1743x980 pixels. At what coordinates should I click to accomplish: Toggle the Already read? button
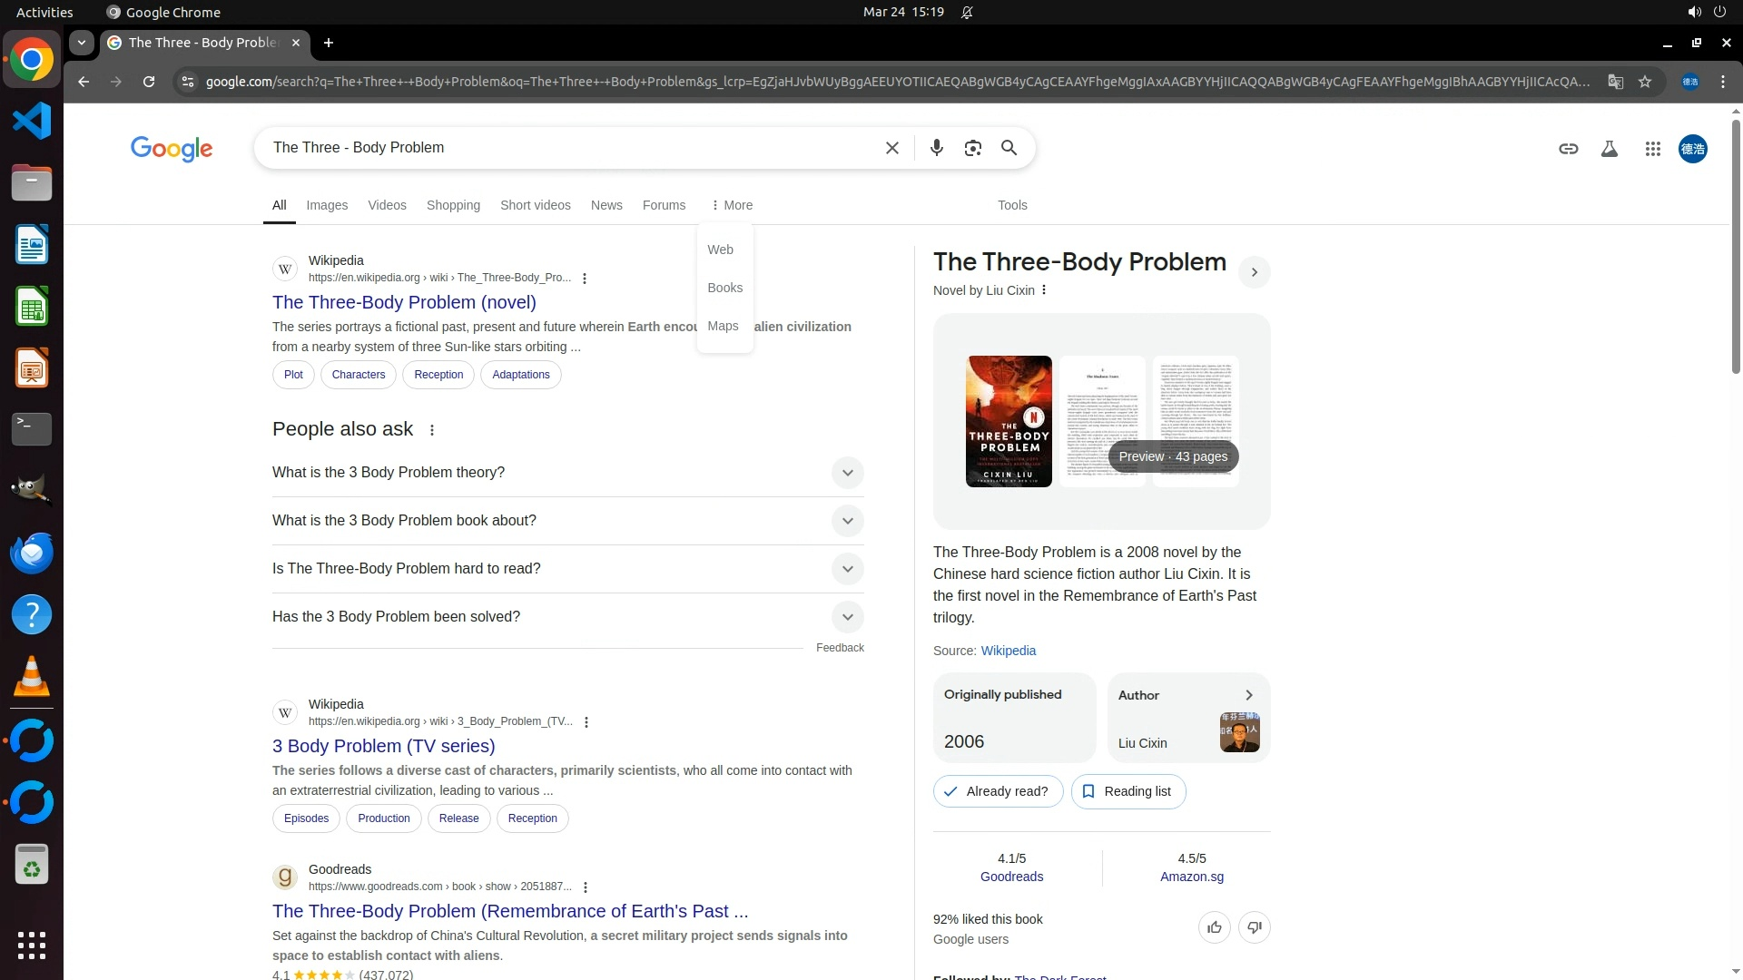(x=998, y=791)
